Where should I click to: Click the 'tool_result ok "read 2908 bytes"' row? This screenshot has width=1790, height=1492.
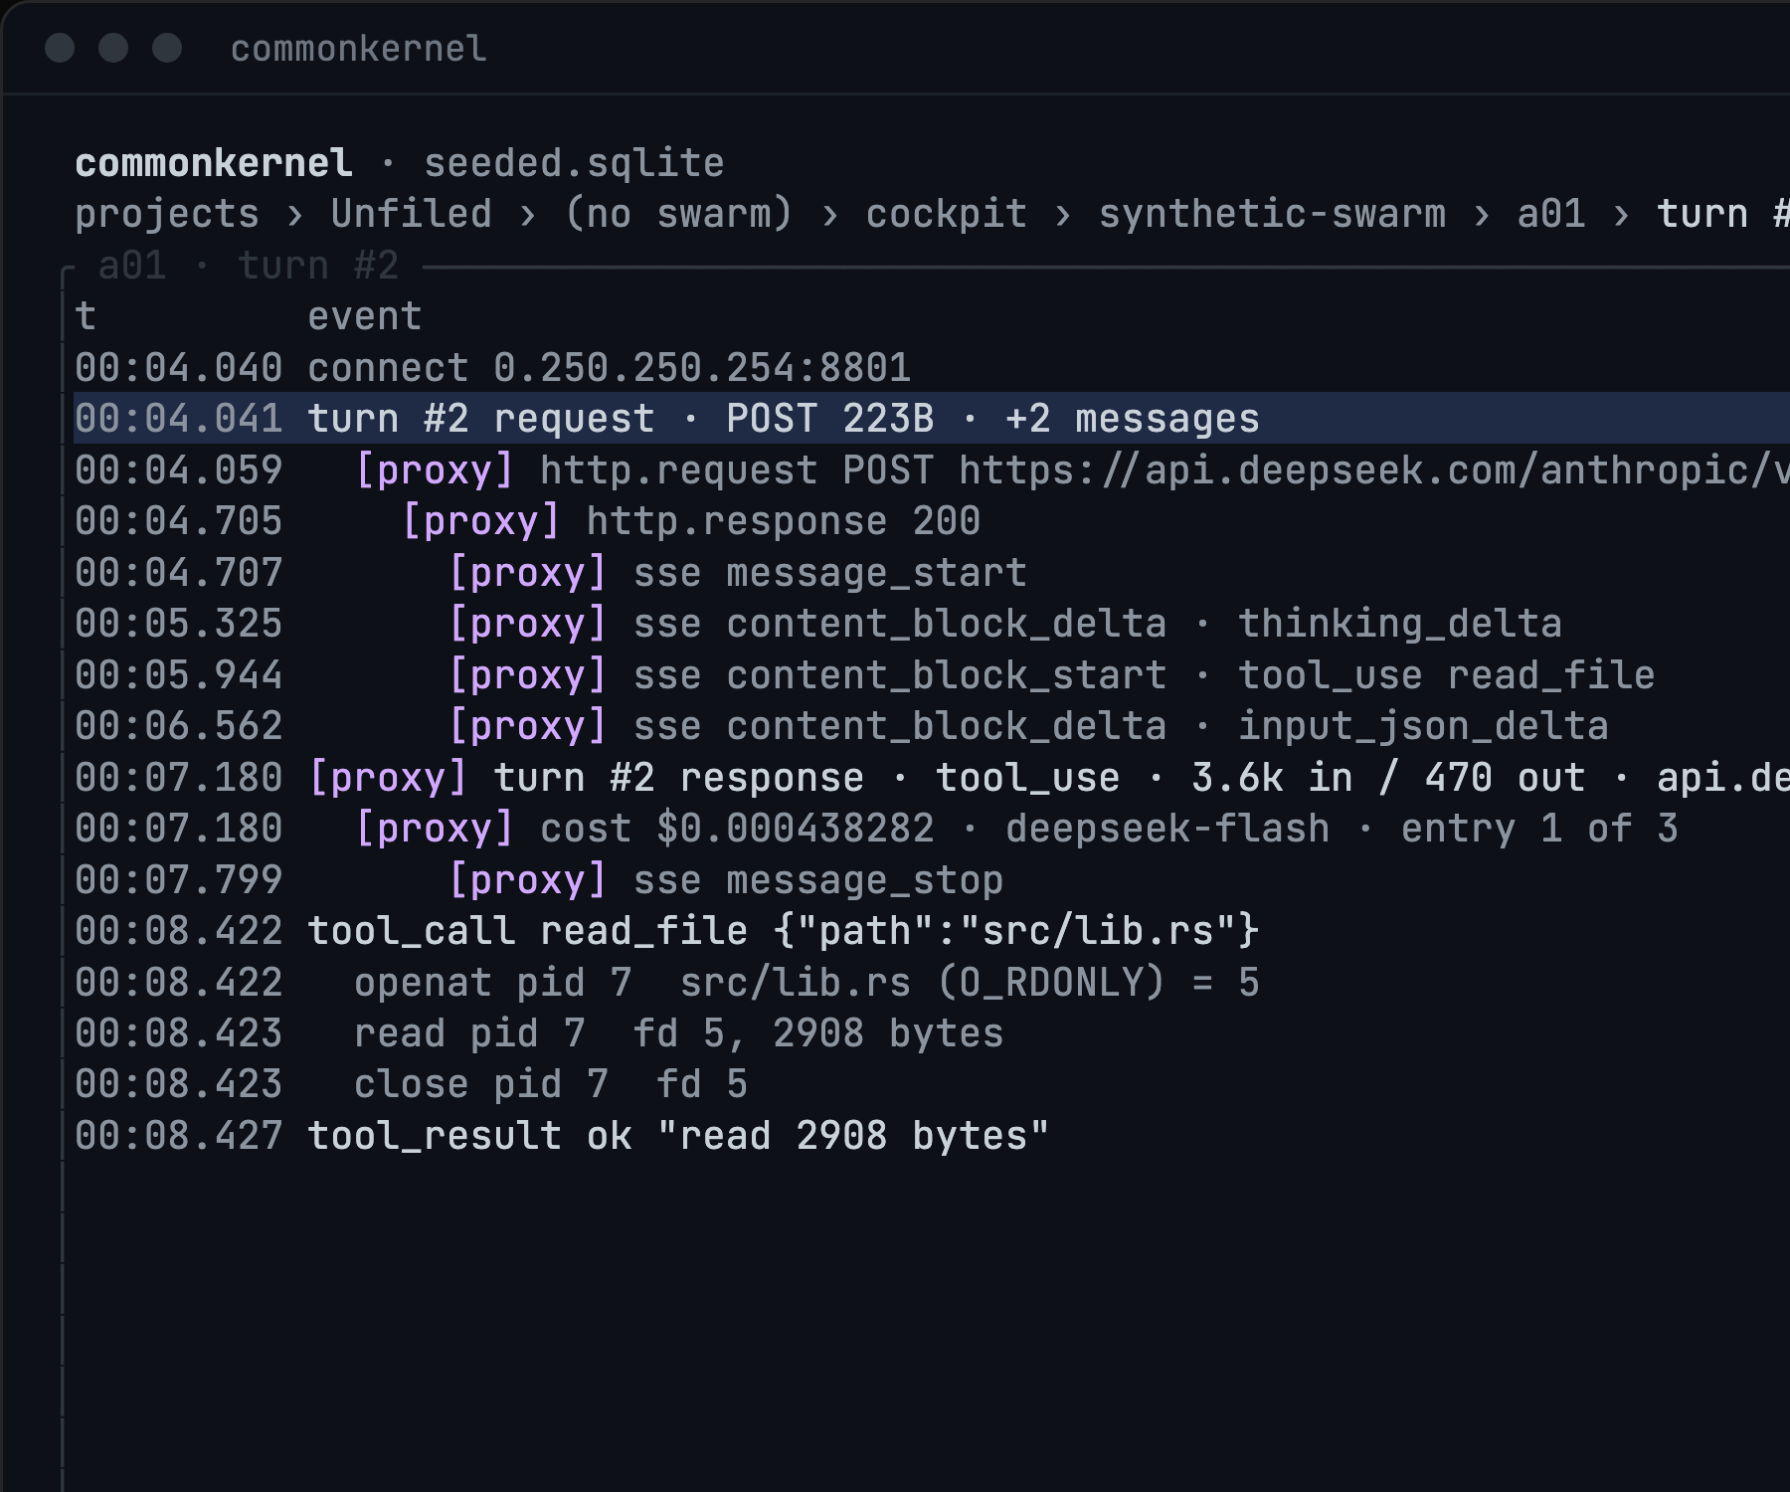click(932, 1136)
